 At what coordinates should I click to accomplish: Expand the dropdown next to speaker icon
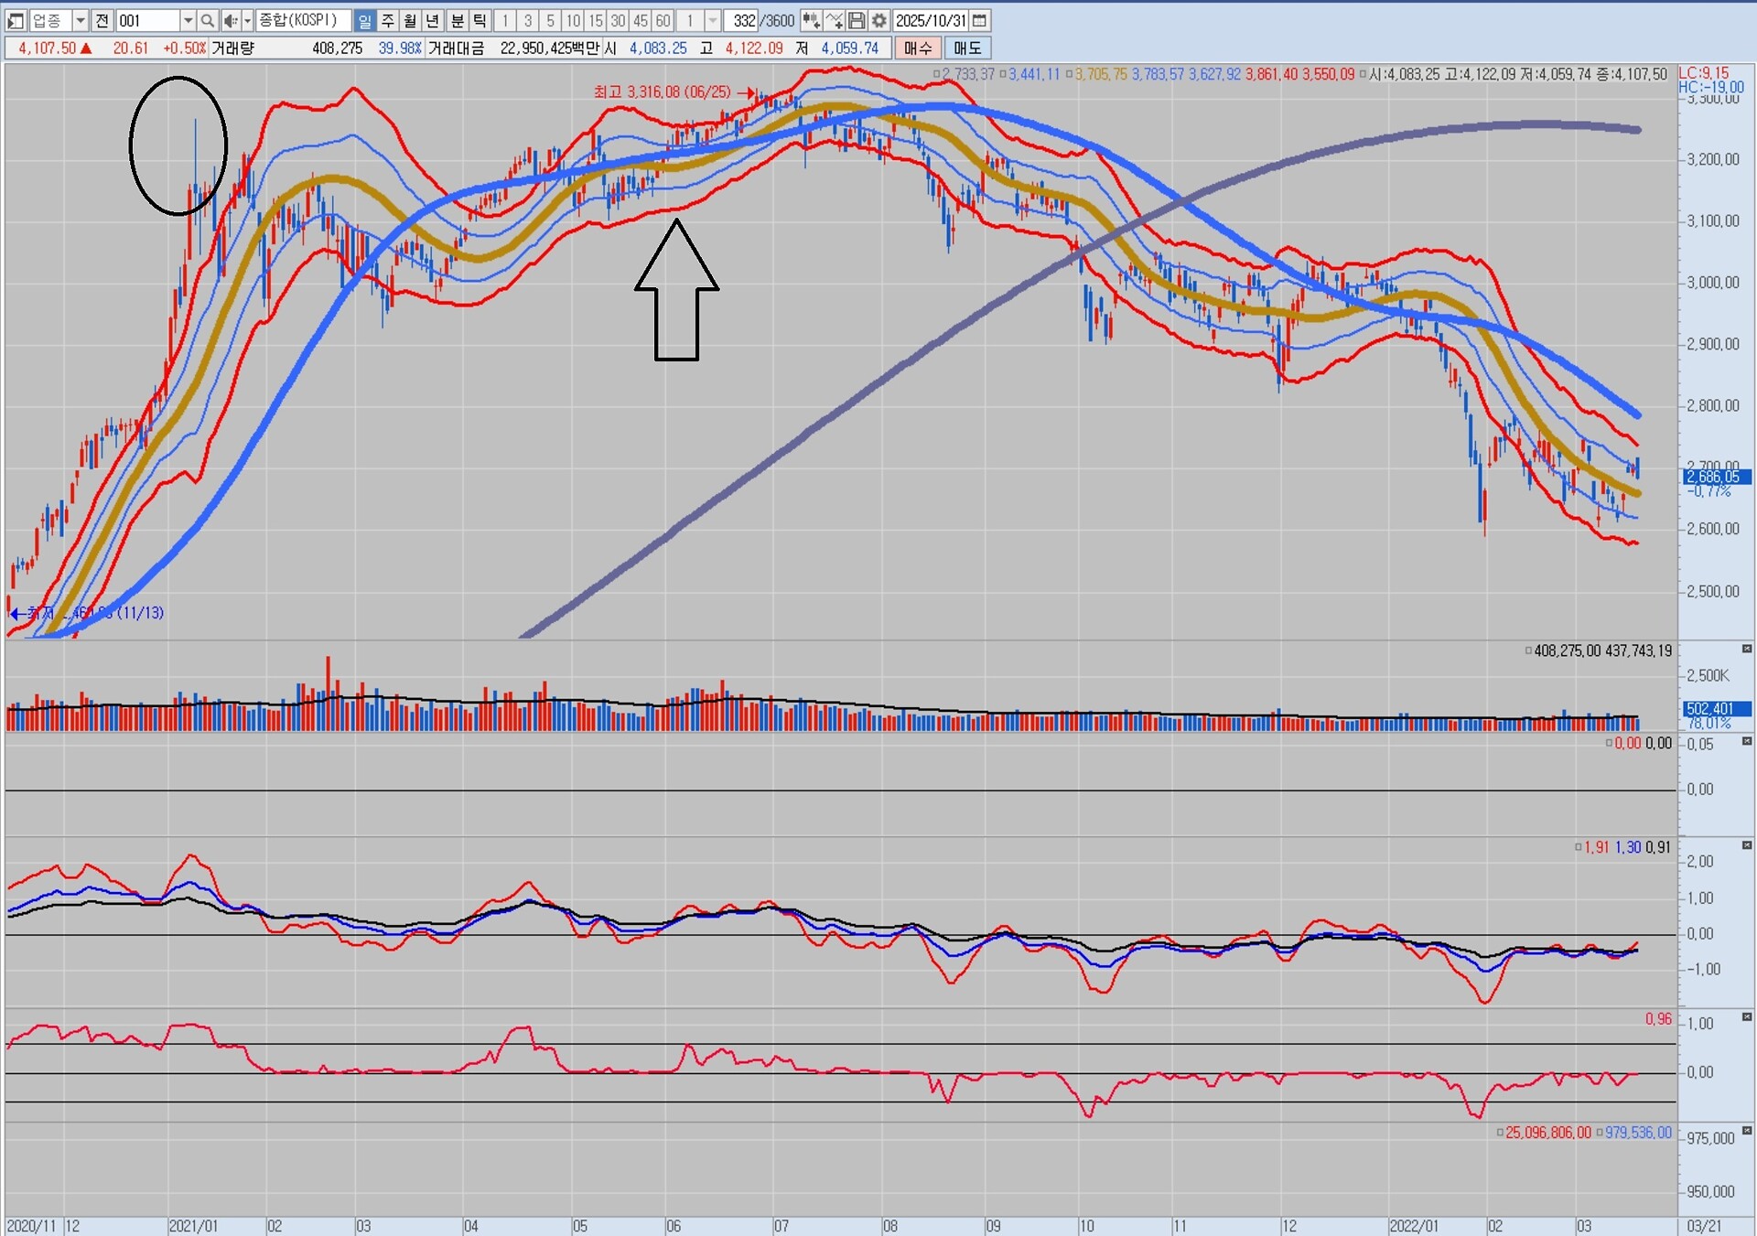click(247, 20)
